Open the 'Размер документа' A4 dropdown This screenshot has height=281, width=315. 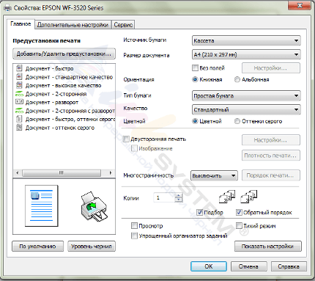pyautogui.click(x=246, y=54)
